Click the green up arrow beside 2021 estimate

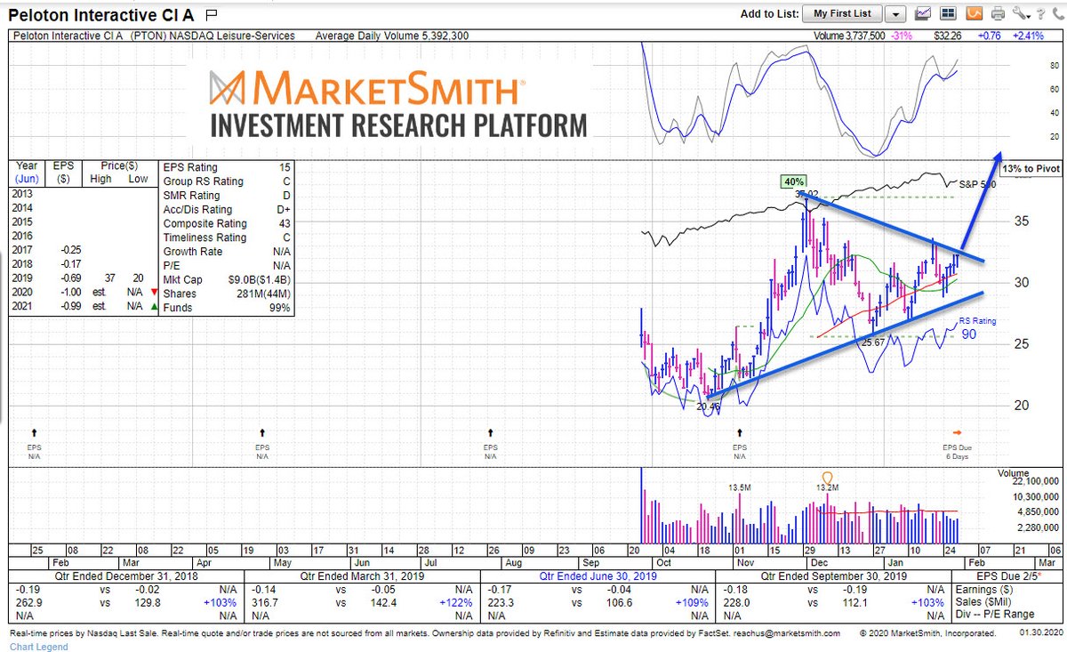(155, 306)
